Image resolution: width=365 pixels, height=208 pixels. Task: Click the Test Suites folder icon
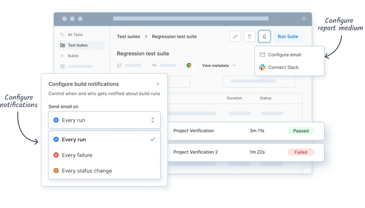pos(62,45)
